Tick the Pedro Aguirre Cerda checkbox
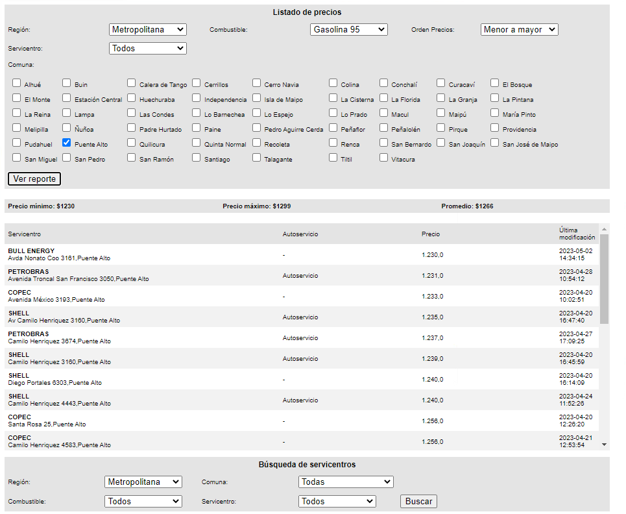This screenshot has height=514, width=626. click(256, 127)
